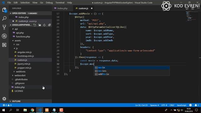Collapse all folders in explorer
Screen dimensions: 201x113
49,25
